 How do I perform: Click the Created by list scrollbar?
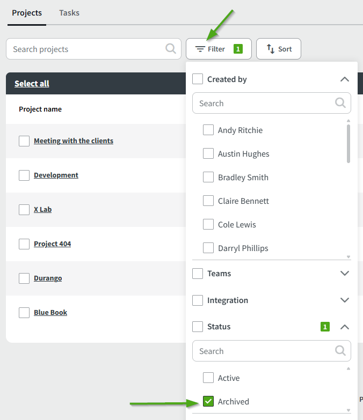pos(349,143)
